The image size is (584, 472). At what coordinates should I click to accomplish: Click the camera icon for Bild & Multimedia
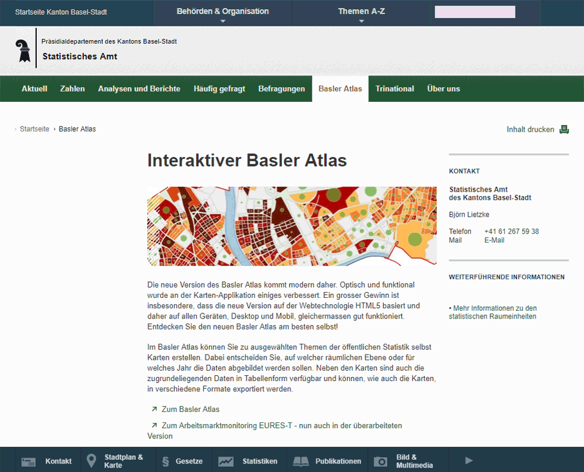(x=380, y=462)
